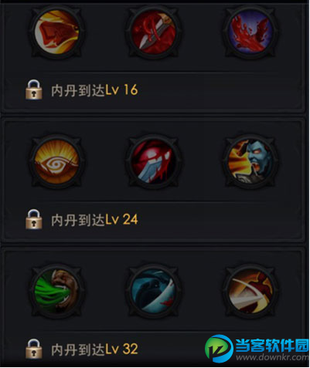Click the 内丹到达Lv 24 unlock label

point(94,220)
